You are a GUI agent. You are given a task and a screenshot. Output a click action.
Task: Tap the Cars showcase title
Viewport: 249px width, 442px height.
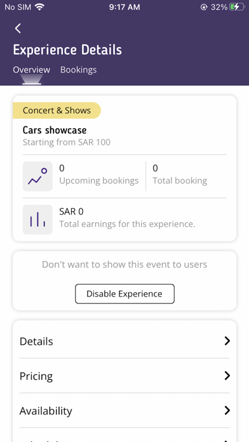pos(55,130)
